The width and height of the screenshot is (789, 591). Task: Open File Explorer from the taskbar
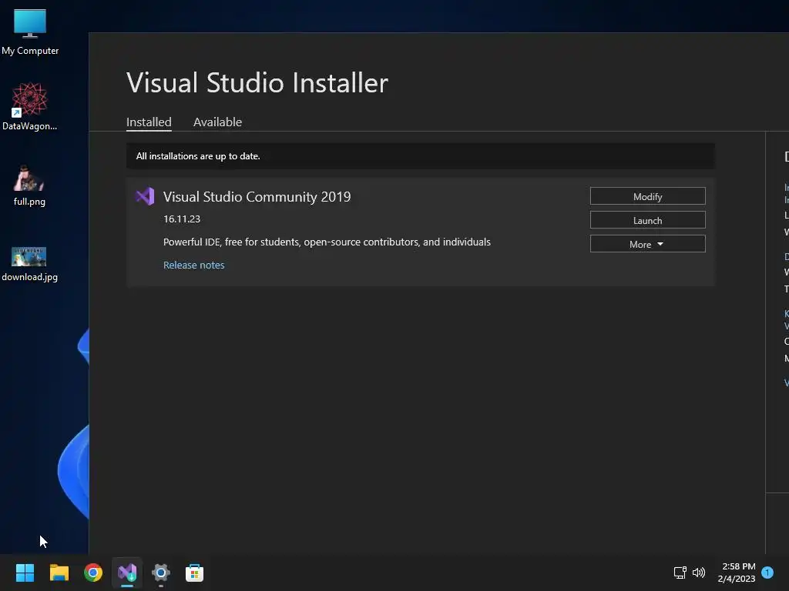pos(59,573)
